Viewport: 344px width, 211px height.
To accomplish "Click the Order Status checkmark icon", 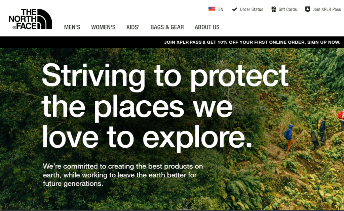I will coord(234,9).
